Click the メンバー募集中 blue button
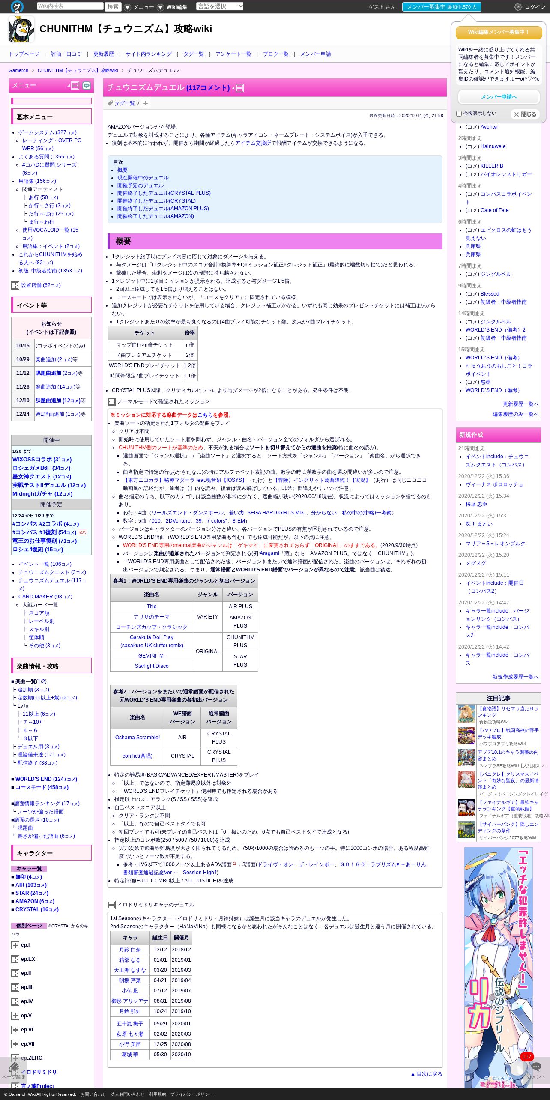 pos(442,7)
